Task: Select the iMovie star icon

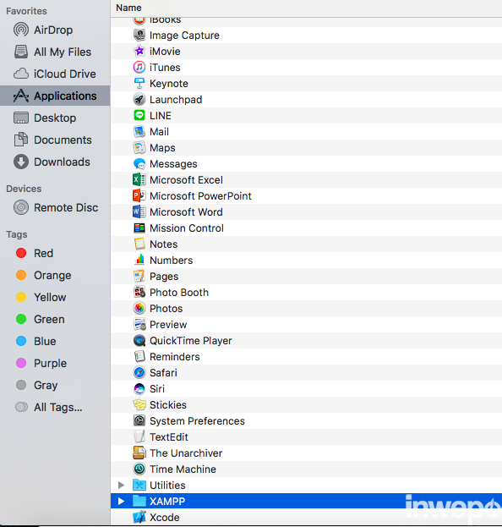Action: (139, 51)
